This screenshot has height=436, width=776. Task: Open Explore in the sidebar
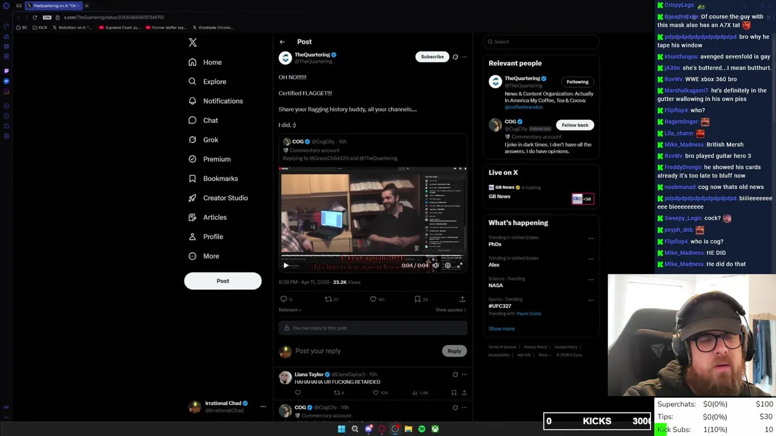(x=207, y=82)
